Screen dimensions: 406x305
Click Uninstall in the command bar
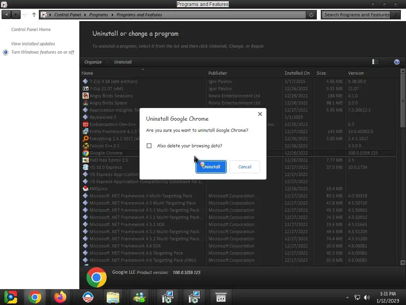(x=123, y=62)
